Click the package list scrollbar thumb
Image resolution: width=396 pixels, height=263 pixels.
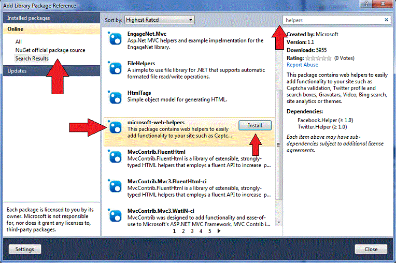coord(278,145)
